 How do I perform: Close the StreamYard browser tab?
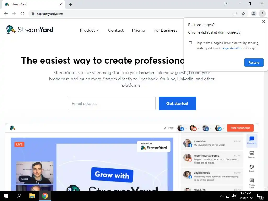point(61,4)
